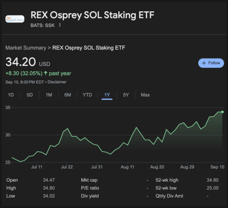Show the 5Y chart range
The image size is (228, 208).
click(126, 95)
